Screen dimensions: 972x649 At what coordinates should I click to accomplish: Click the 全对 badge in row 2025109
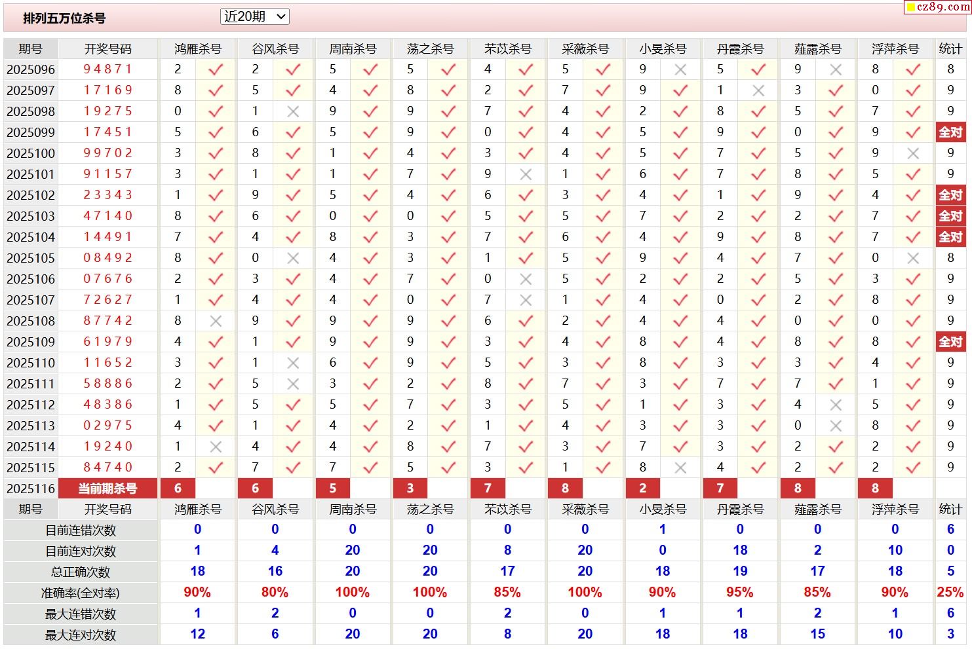950,342
